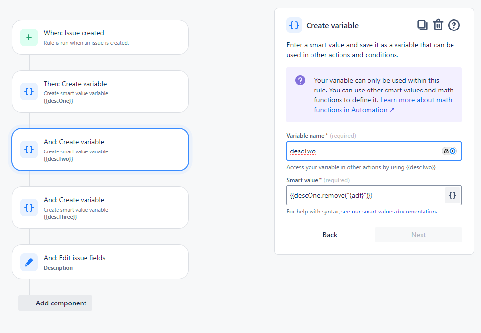Screen dimensions: 481x333
Task: Click the password manager icon in Variable name
Action: tap(449, 151)
